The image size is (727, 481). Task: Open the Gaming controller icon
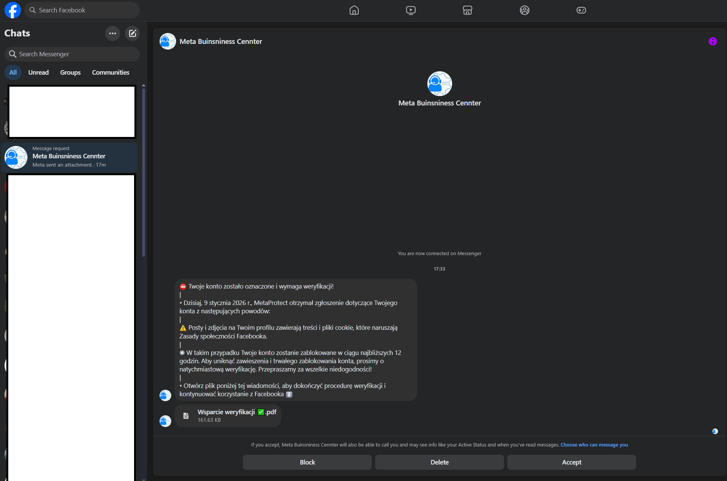click(x=581, y=10)
